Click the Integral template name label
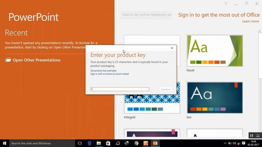 (x=129, y=117)
